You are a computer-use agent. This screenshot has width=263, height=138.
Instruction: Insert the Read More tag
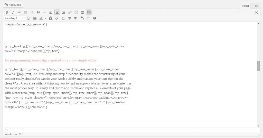[x=82, y=12]
